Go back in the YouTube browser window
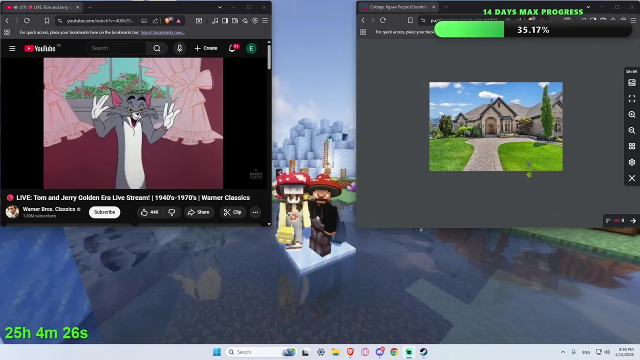This screenshot has width=640, height=360. tap(7, 20)
